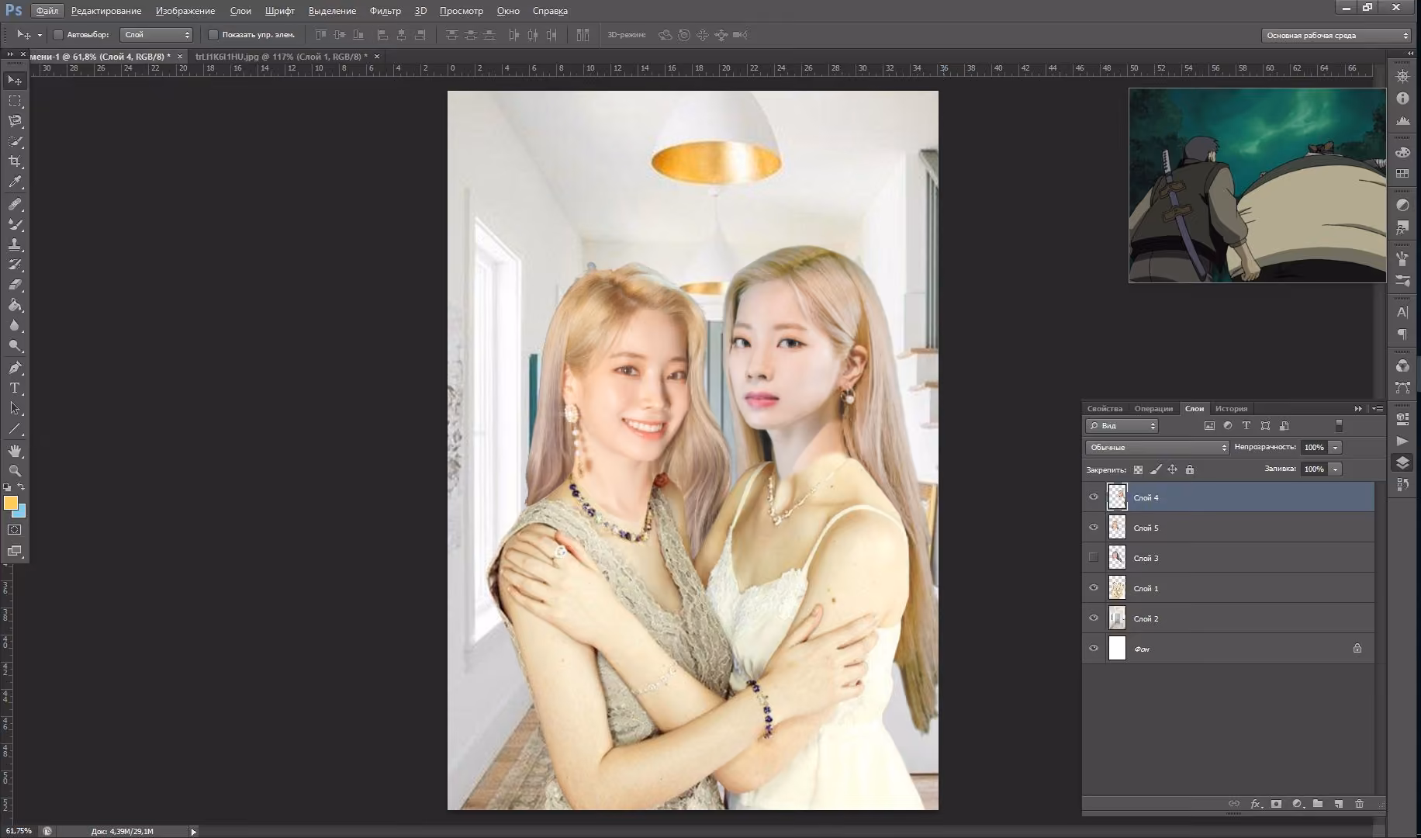Select the Clone Stamp tool
This screenshot has height=838, width=1421.
[15, 244]
